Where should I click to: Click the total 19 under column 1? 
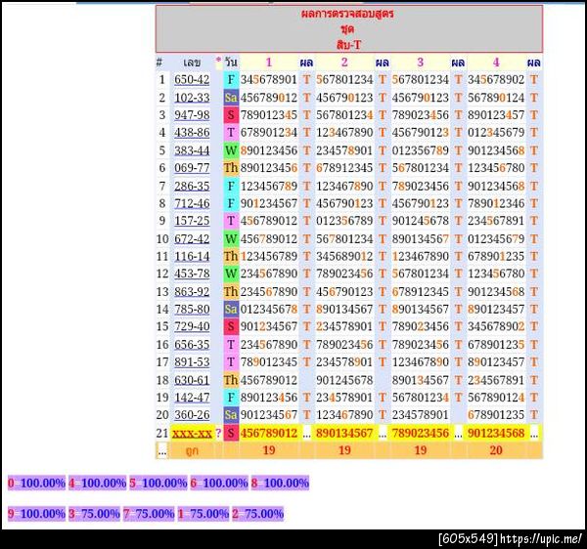(x=269, y=450)
